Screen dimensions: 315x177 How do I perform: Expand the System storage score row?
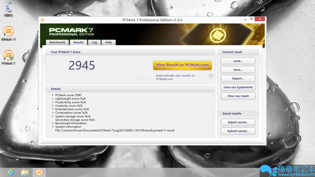pos(53,116)
